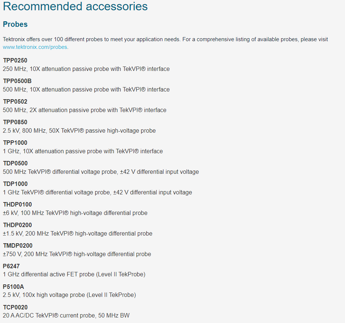The width and height of the screenshot is (345, 323).
Task: Select the TPP0500B probe model name
Action: coord(17,81)
